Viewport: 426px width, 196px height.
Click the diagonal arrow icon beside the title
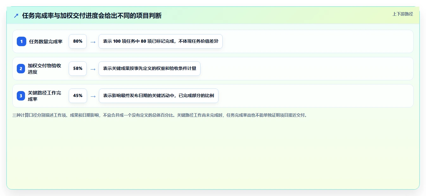click(16, 15)
